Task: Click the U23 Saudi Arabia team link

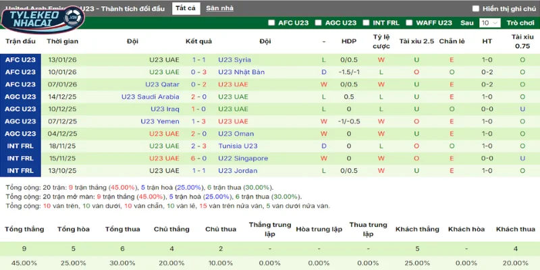Action: (150, 97)
